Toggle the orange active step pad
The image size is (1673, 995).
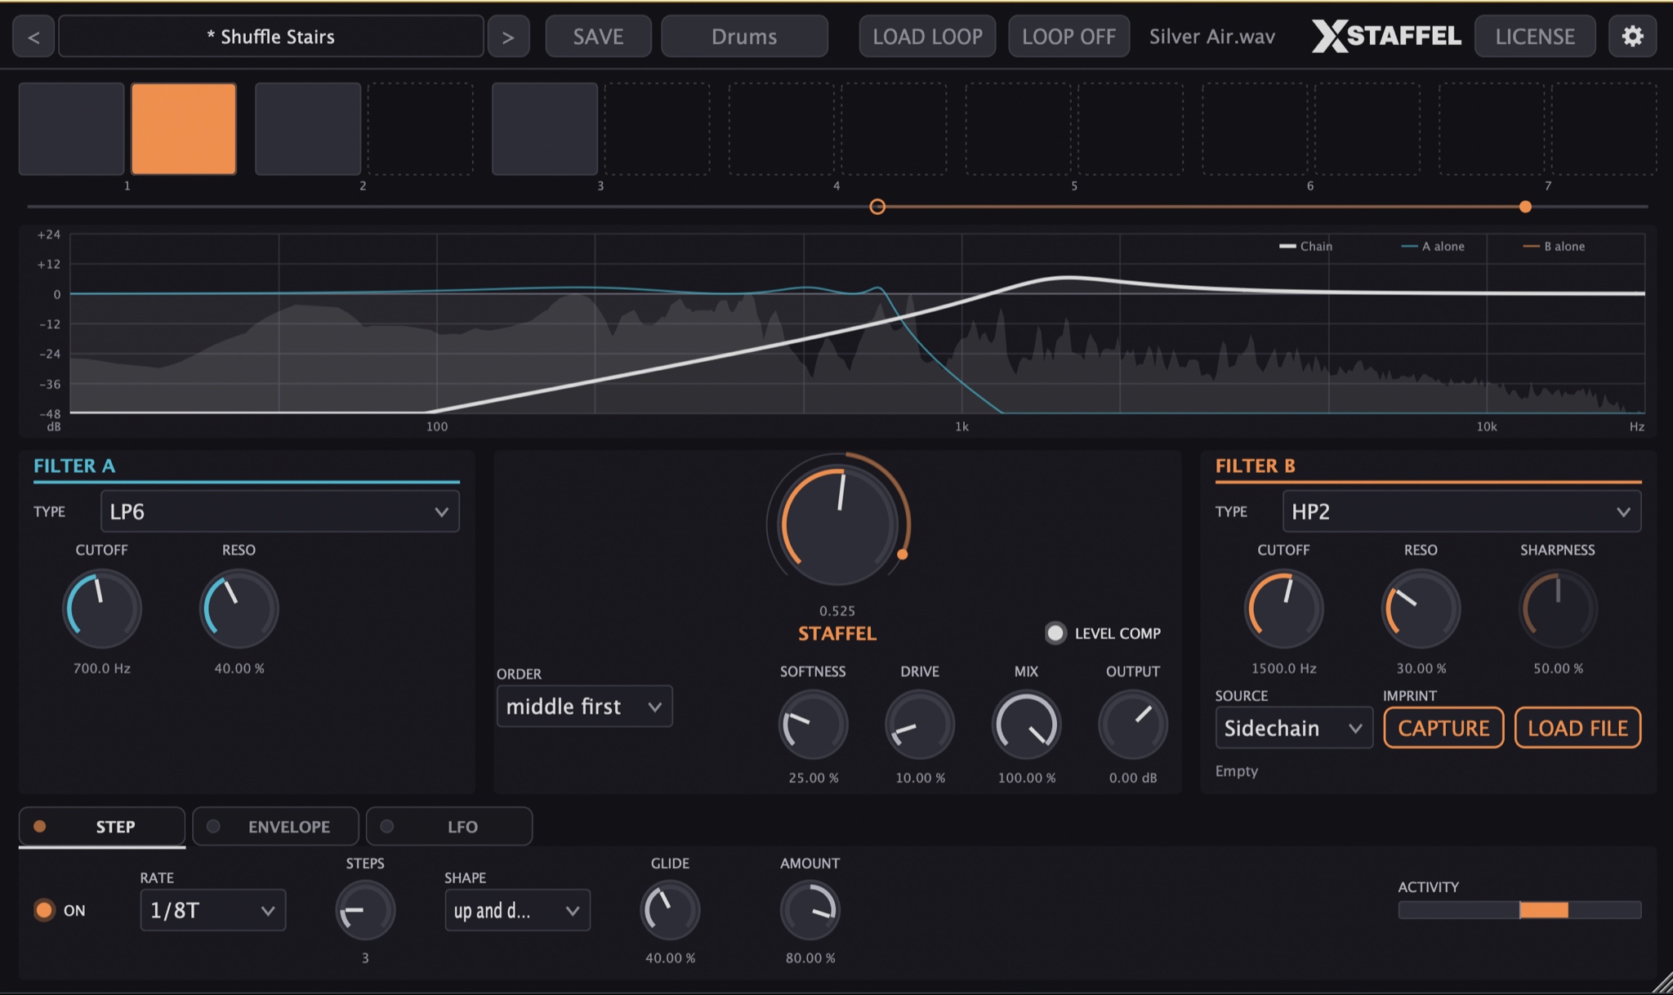(184, 129)
